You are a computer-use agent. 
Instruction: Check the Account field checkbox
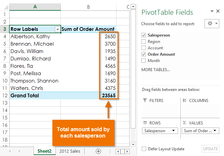click(144, 48)
